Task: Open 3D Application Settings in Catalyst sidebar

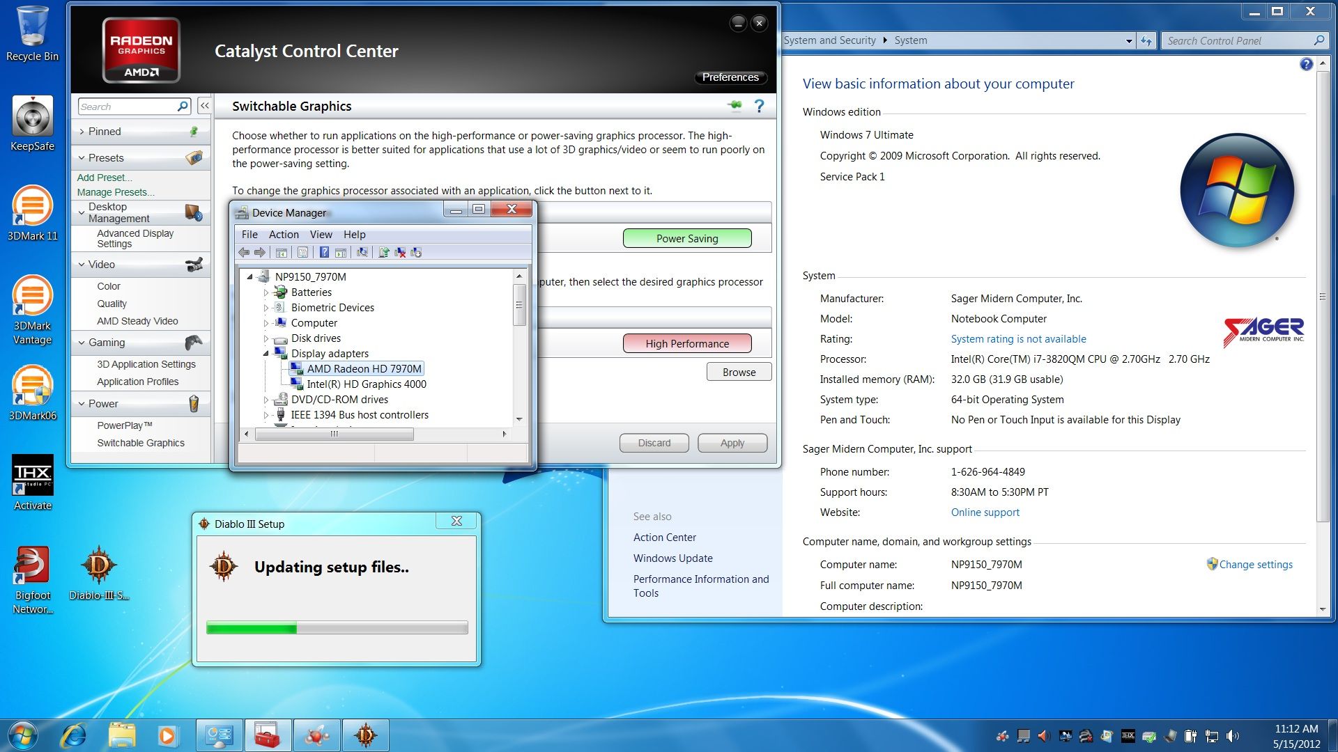Action: [146, 364]
